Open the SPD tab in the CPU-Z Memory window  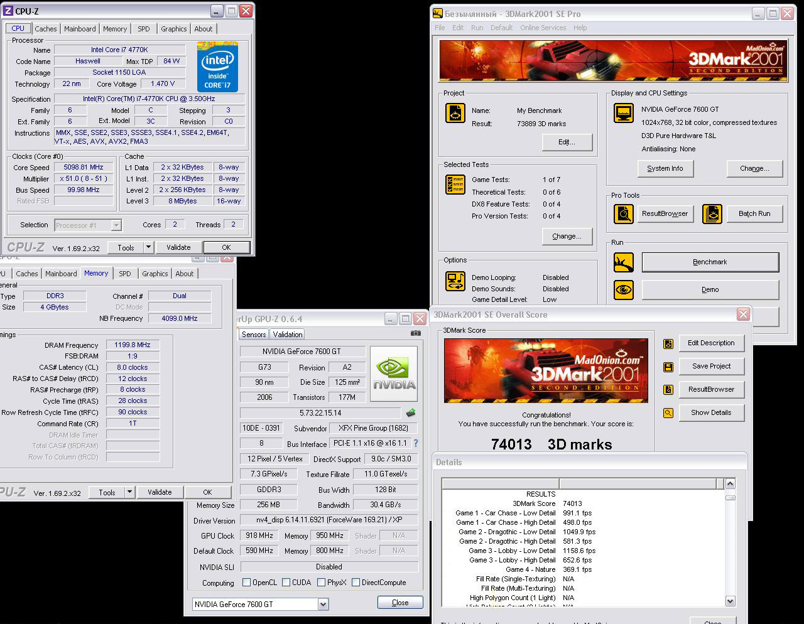125,274
